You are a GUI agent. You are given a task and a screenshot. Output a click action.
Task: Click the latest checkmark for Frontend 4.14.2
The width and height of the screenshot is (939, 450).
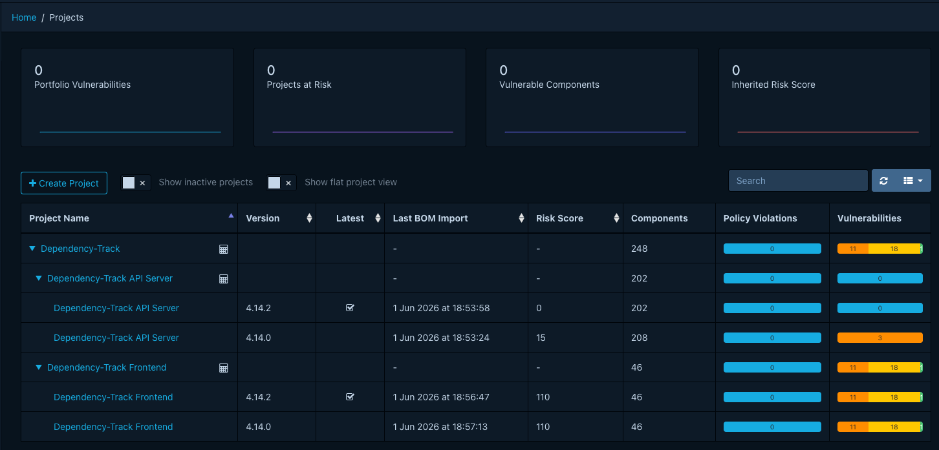tap(350, 397)
